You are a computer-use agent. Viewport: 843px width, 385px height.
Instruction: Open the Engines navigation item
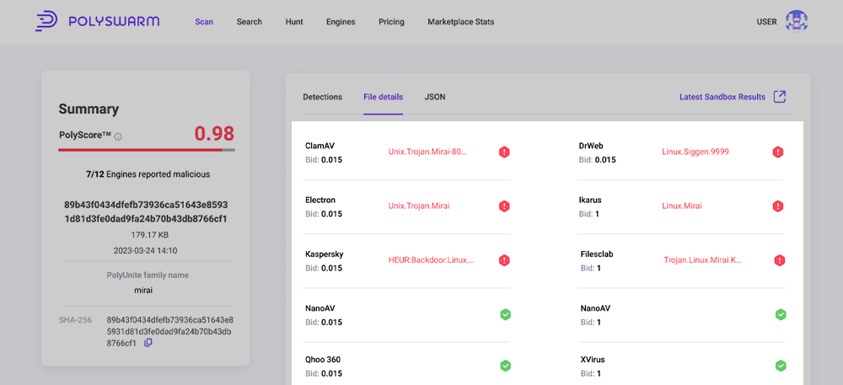click(341, 22)
